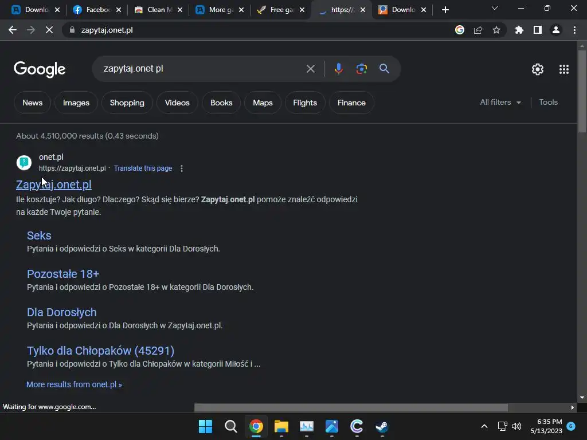This screenshot has width=587, height=440.
Task: Bookmark this tab with star icon
Action: point(496,30)
